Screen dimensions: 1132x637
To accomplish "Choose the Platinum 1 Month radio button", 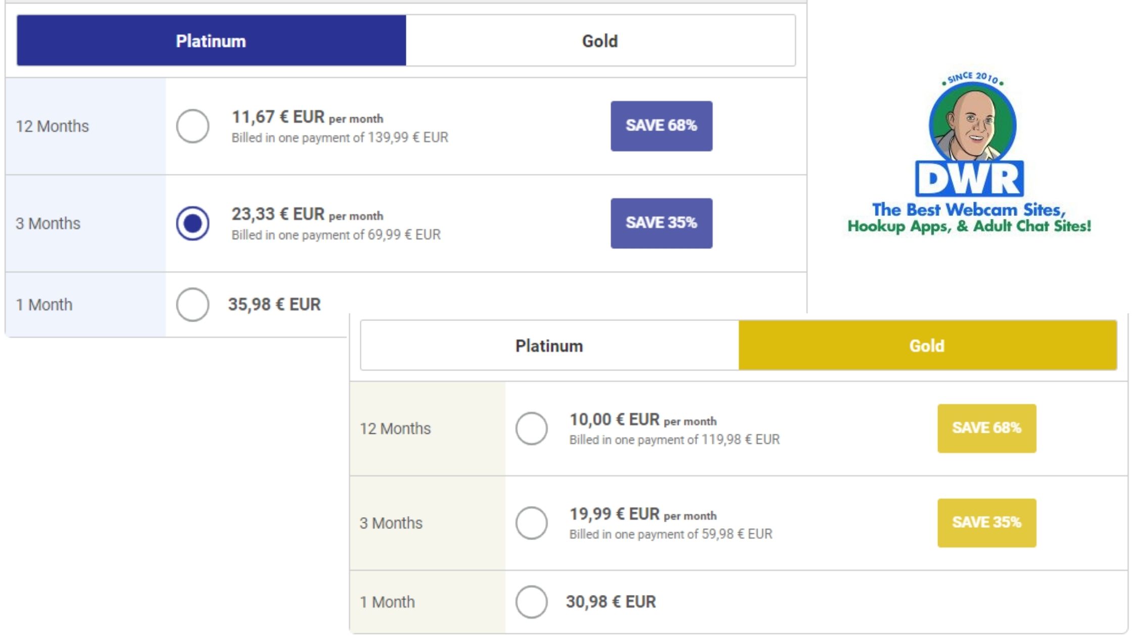I will 193,304.
